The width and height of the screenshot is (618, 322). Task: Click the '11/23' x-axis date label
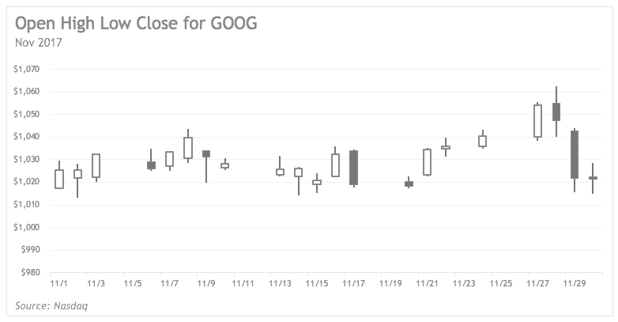pyautogui.click(x=464, y=282)
